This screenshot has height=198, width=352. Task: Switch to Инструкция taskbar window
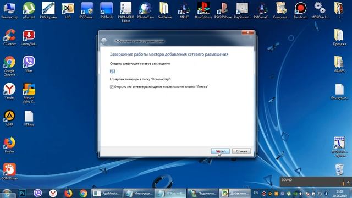139,193
